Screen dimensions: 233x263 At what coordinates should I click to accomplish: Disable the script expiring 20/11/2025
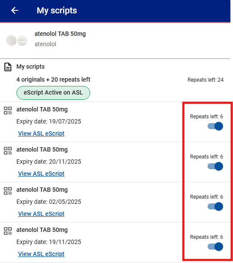click(215, 166)
